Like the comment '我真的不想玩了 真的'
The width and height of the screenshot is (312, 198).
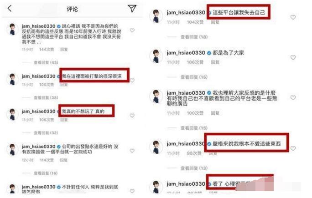click(132, 115)
